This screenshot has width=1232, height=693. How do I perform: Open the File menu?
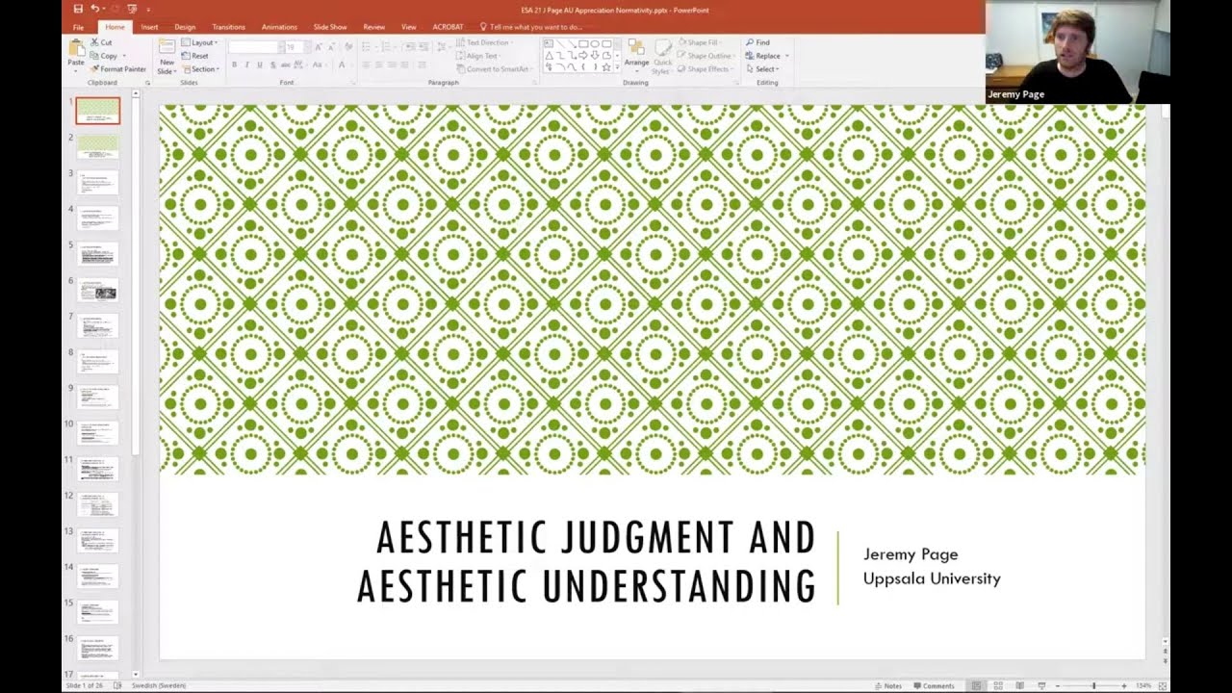point(78,27)
